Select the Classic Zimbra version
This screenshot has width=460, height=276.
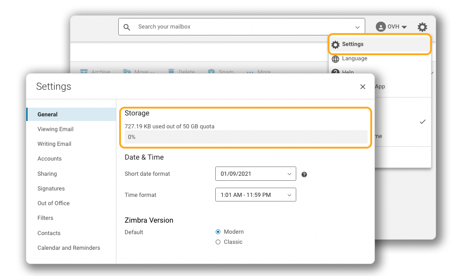[x=218, y=242]
